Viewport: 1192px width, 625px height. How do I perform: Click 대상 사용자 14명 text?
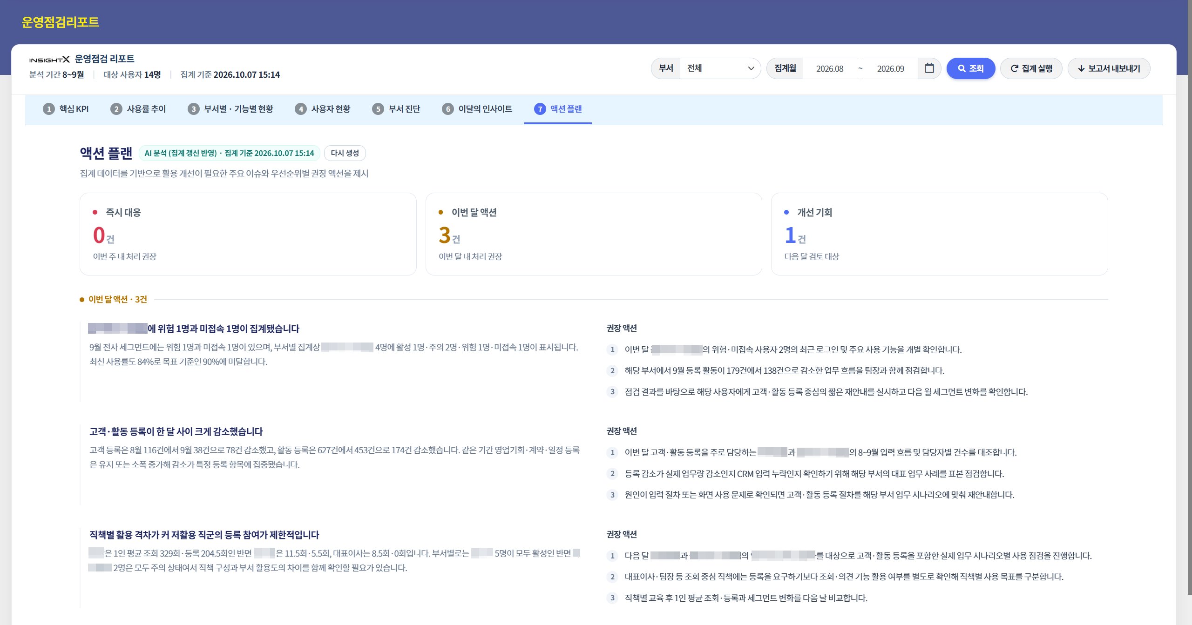click(132, 74)
